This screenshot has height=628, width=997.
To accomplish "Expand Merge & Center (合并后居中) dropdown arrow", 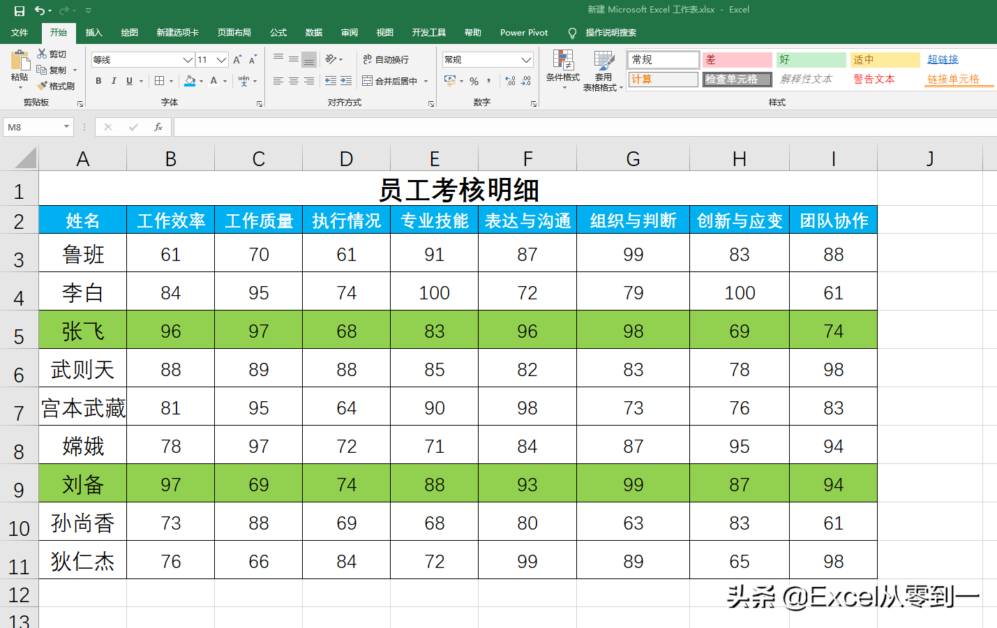I will [426, 81].
